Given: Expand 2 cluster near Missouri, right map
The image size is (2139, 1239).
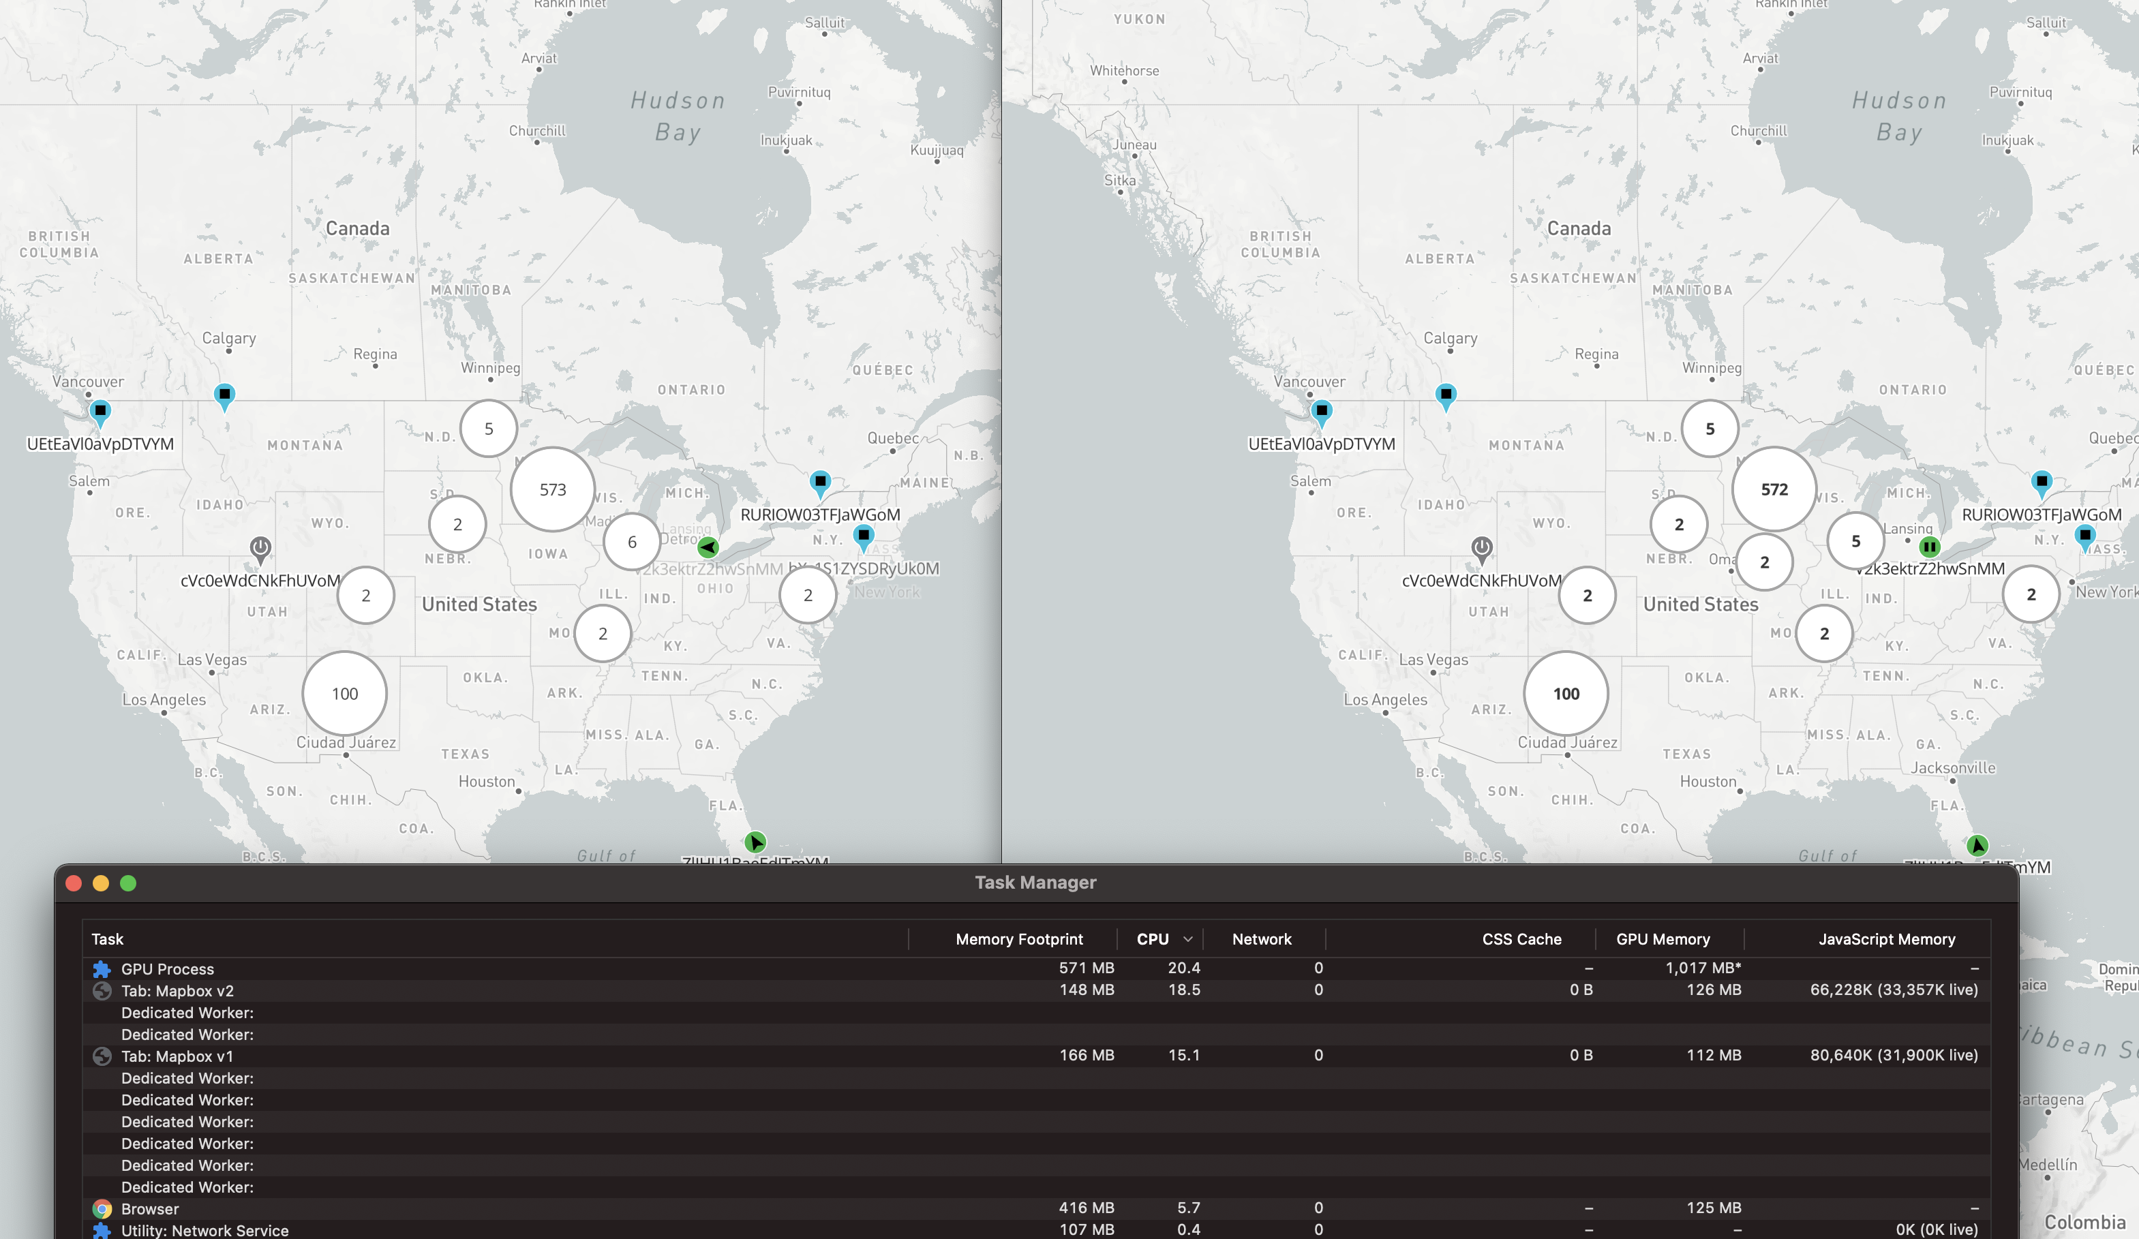Looking at the screenshot, I should [1824, 633].
